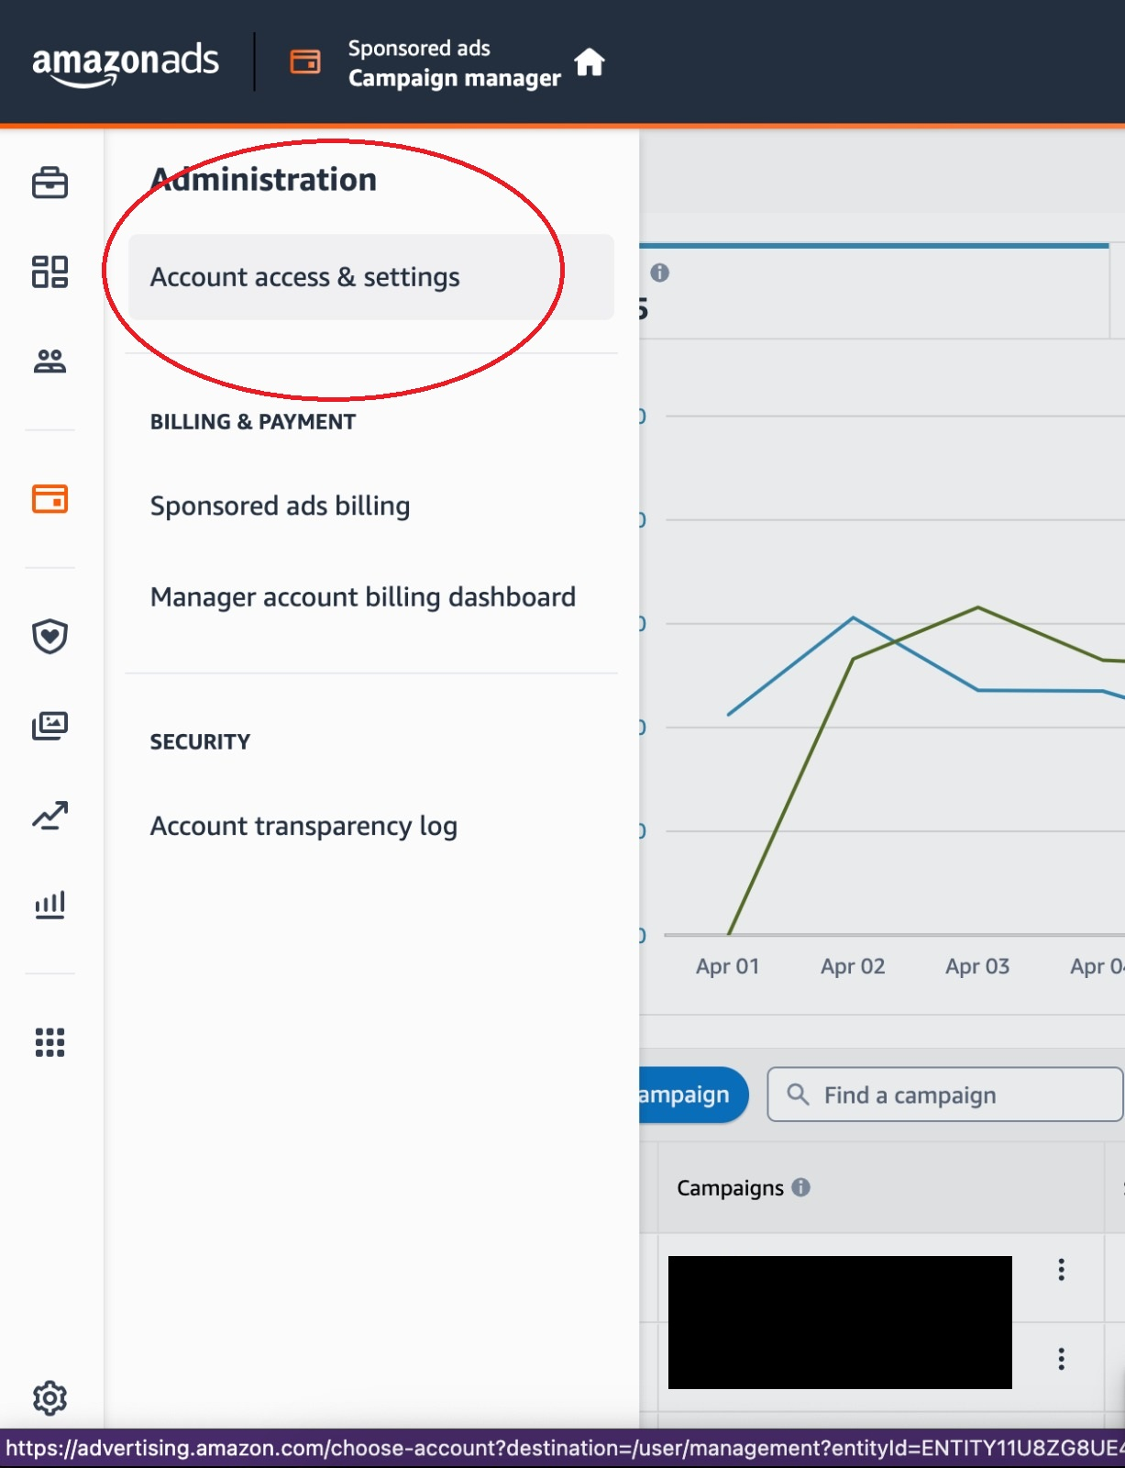
Task: Click the search magnifier in Find a campaign
Action: click(799, 1095)
